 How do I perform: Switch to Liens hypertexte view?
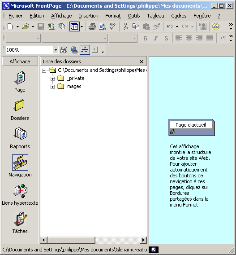20,195
